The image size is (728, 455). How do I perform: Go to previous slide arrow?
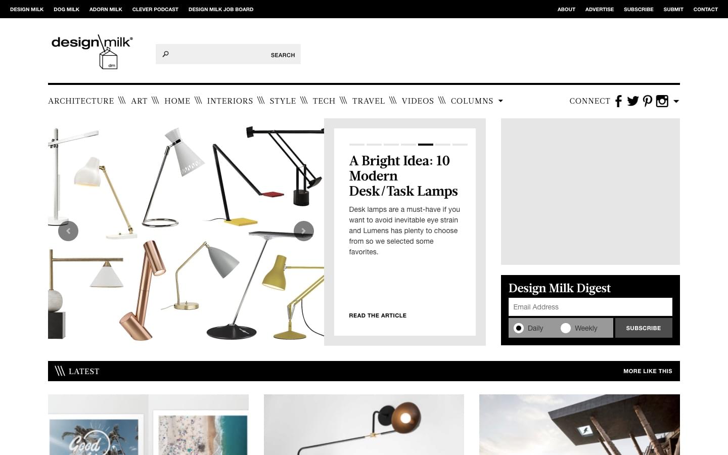[68, 231]
